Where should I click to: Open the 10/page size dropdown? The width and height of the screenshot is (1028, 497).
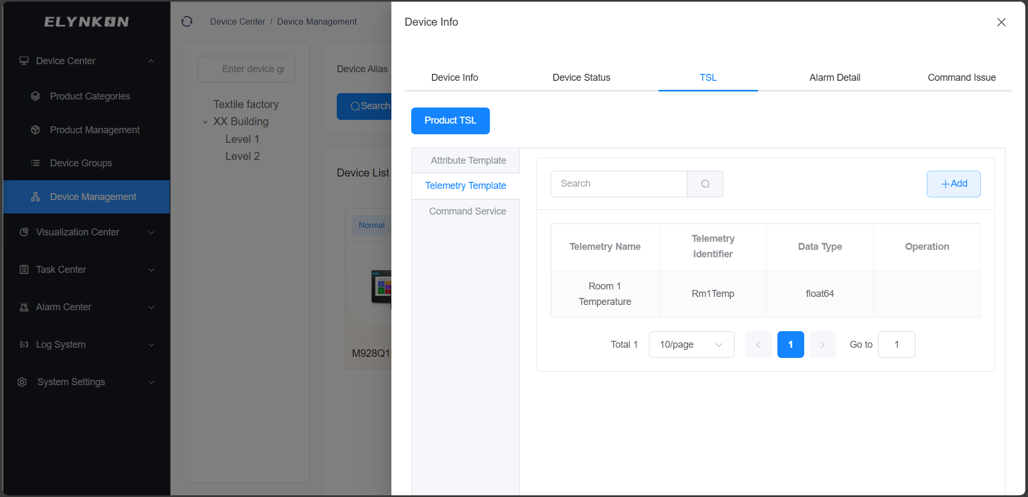(691, 345)
